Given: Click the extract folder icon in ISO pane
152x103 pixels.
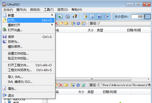Looking at the screenshot, I should [x=73, y=23].
